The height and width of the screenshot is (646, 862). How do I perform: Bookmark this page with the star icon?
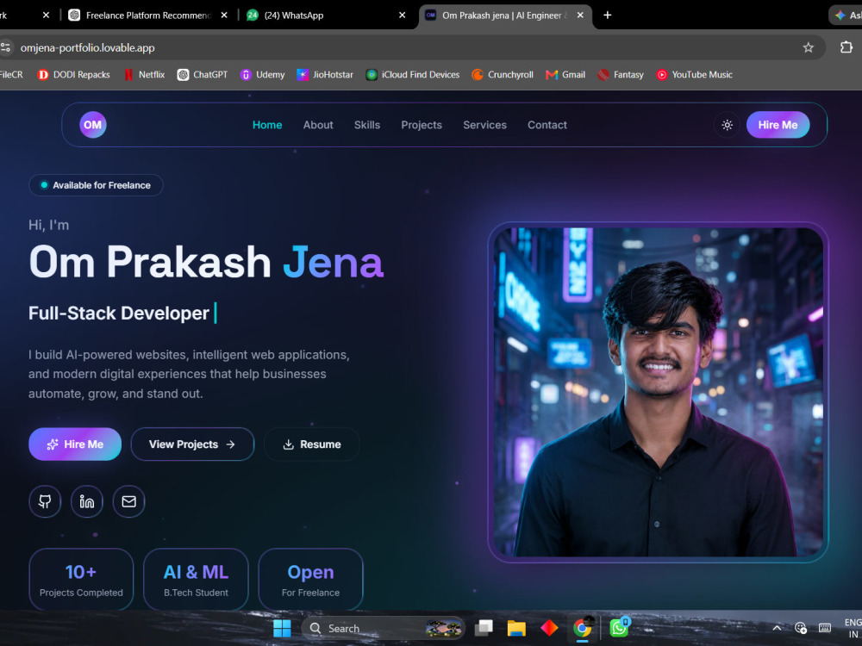click(808, 47)
